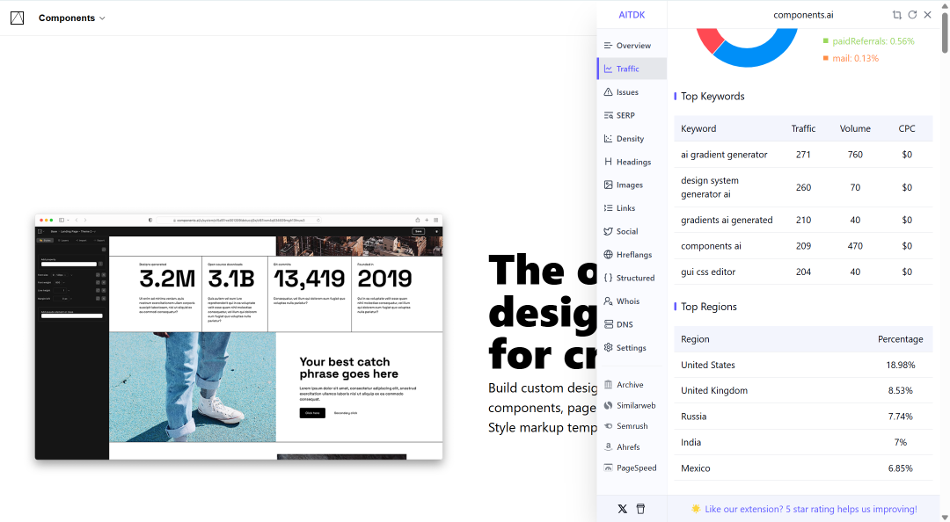Click the Keyword column header
950x522 pixels.
[698, 128]
